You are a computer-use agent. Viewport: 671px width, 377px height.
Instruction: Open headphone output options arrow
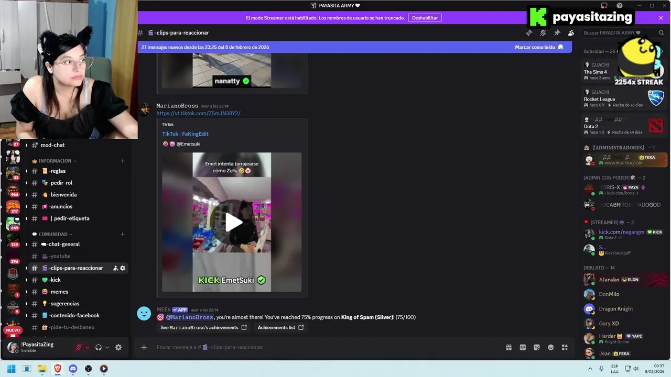[x=107, y=347]
